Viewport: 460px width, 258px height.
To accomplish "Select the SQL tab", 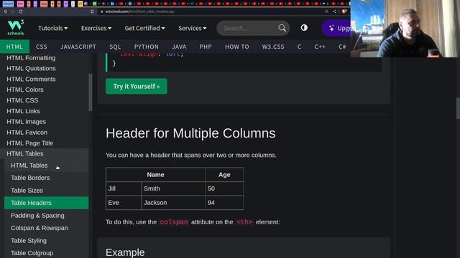I will pos(115,47).
